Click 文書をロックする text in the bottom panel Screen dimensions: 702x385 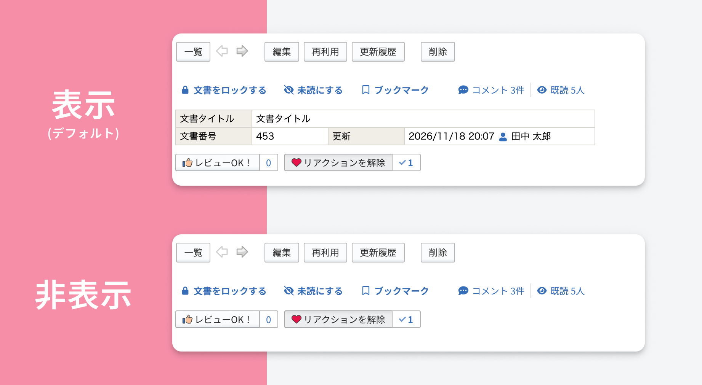[x=230, y=291]
